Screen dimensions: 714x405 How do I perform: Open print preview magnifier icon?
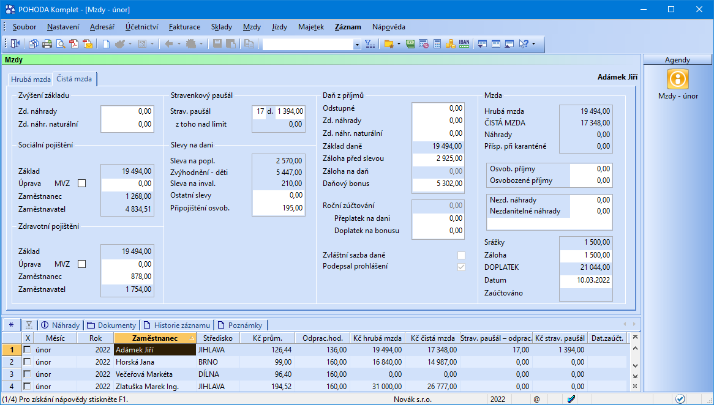pyautogui.click(x=61, y=43)
